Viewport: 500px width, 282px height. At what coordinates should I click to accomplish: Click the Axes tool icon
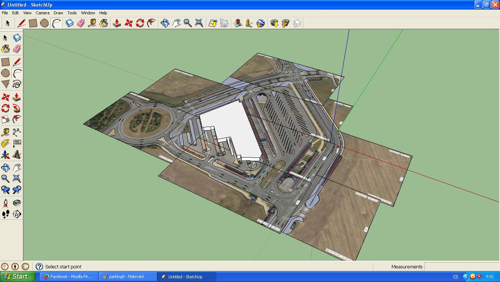[6, 155]
